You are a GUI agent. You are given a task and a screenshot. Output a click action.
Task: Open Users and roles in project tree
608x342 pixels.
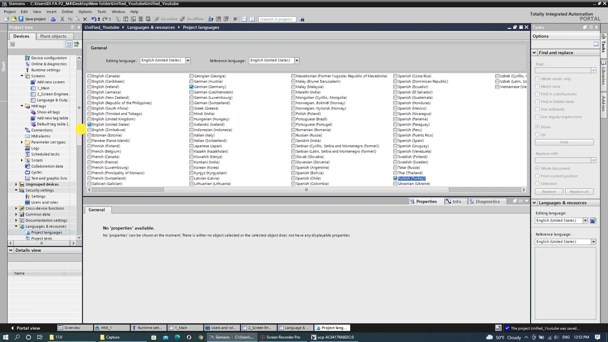coord(44,202)
